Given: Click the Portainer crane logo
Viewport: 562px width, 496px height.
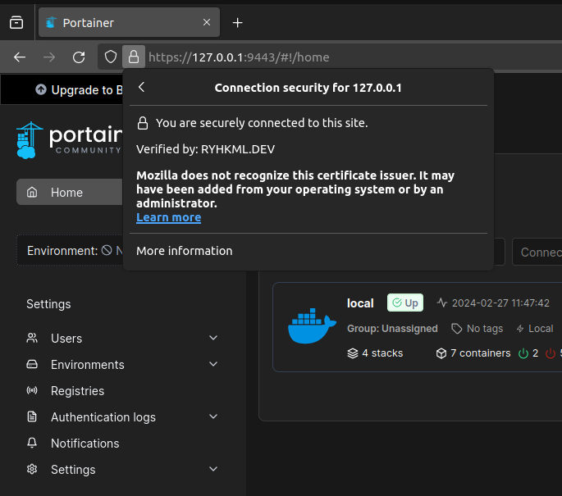Looking at the screenshot, I should coord(30,139).
